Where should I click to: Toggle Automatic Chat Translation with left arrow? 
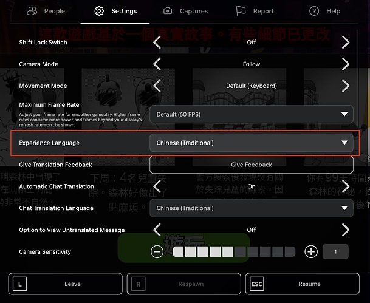click(x=157, y=186)
